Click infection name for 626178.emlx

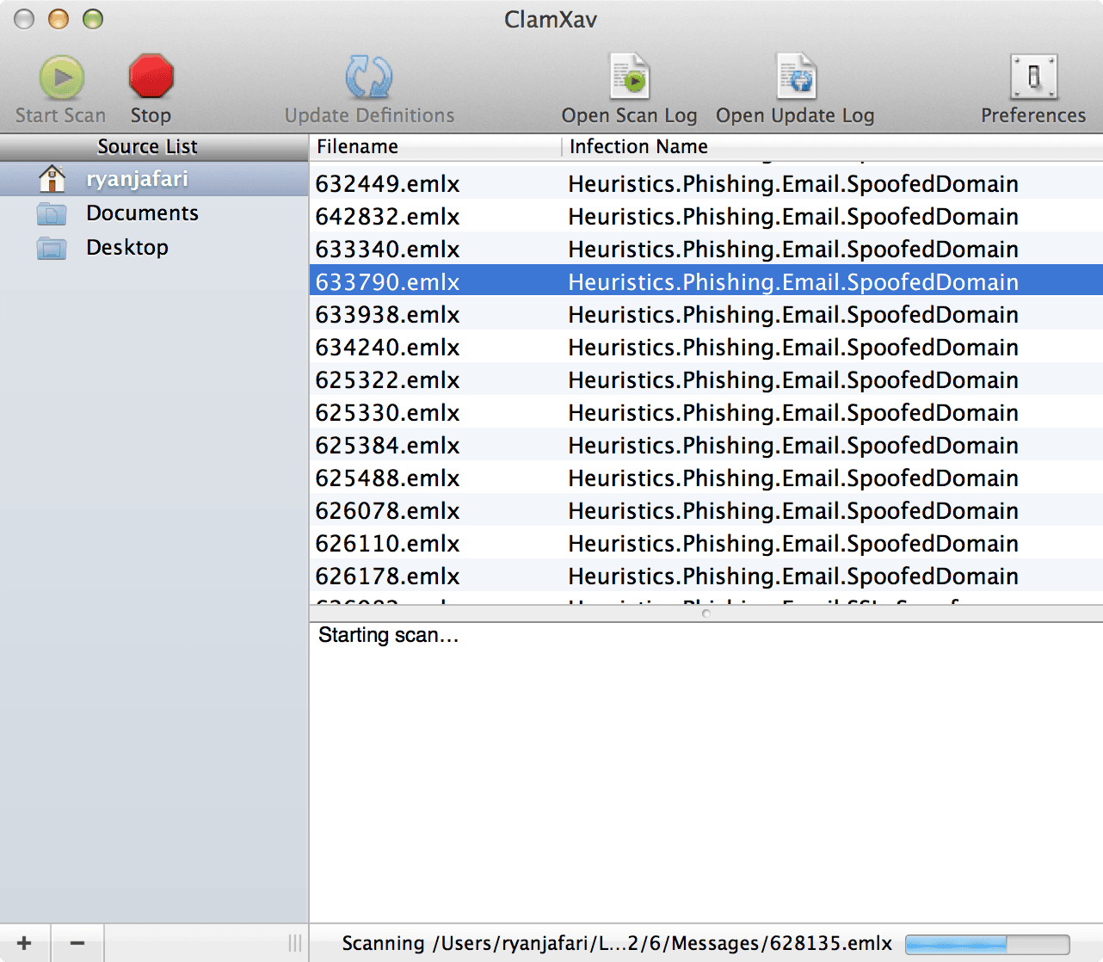[x=793, y=577]
